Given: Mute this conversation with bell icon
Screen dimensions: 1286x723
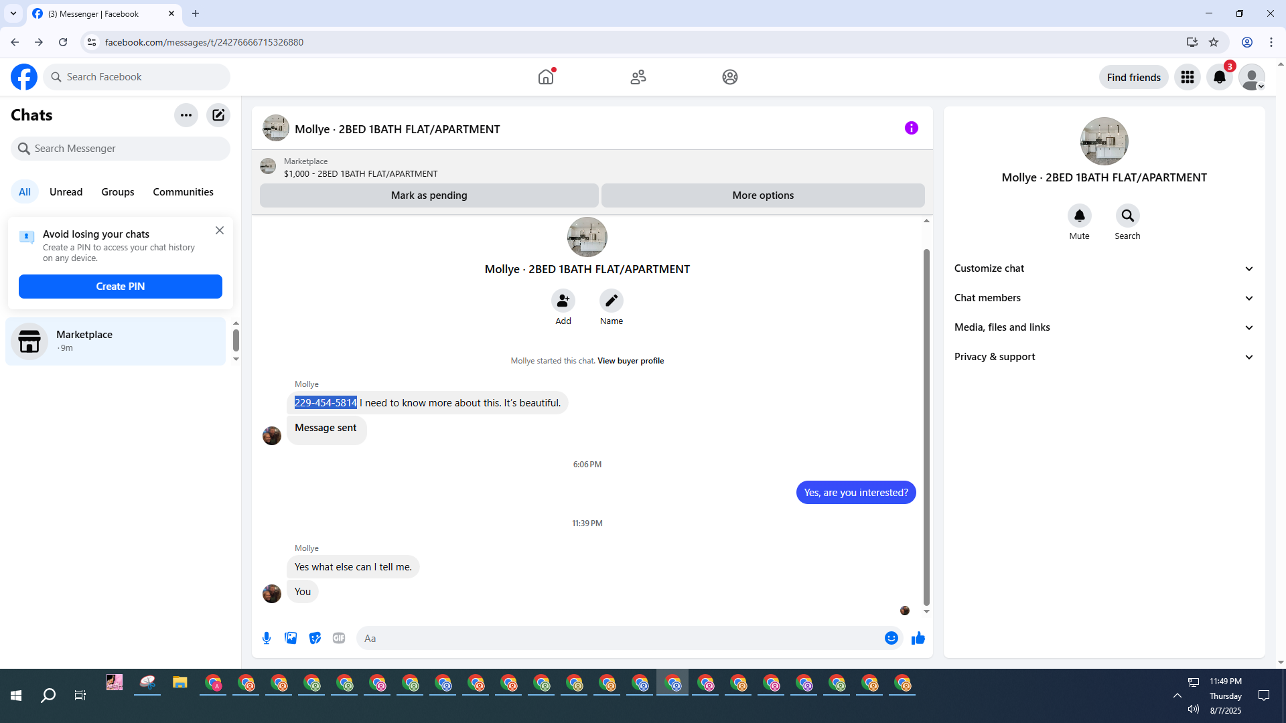Looking at the screenshot, I should coord(1079,216).
